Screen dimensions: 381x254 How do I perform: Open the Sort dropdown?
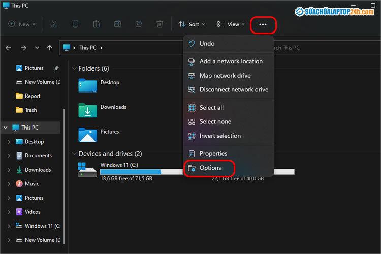[x=192, y=24]
